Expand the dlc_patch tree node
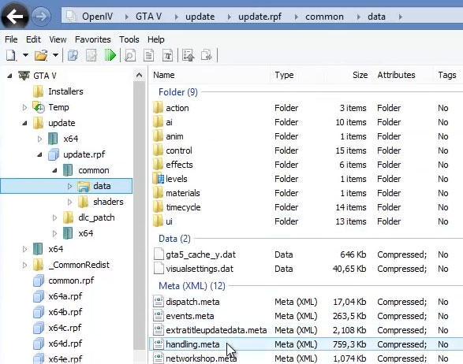 pos(54,217)
